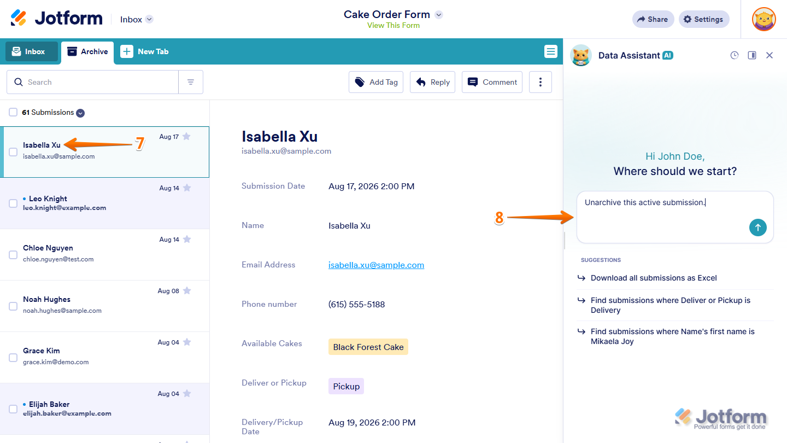
Task: Add a Comment to the submission
Action: pyautogui.click(x=492, y=82)
